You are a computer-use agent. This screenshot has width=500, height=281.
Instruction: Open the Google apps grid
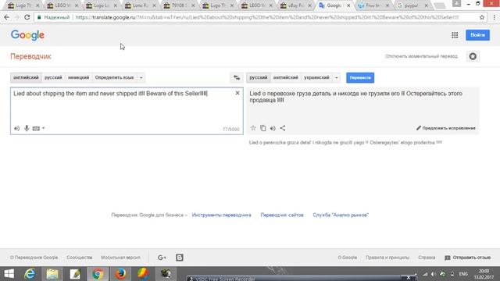[455, 35]
